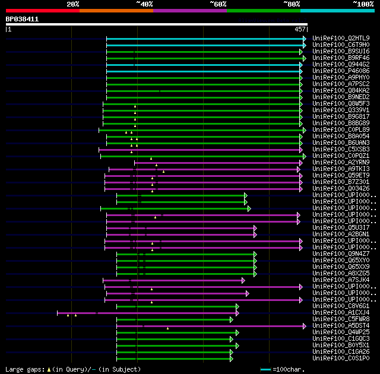Click the arrowhead ending the A7SJK4 alignment
Screen dimensions: 380x374
[243, 280]
